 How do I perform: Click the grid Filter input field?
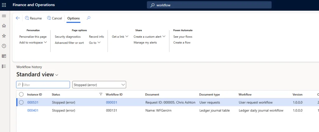click(43, 85)
